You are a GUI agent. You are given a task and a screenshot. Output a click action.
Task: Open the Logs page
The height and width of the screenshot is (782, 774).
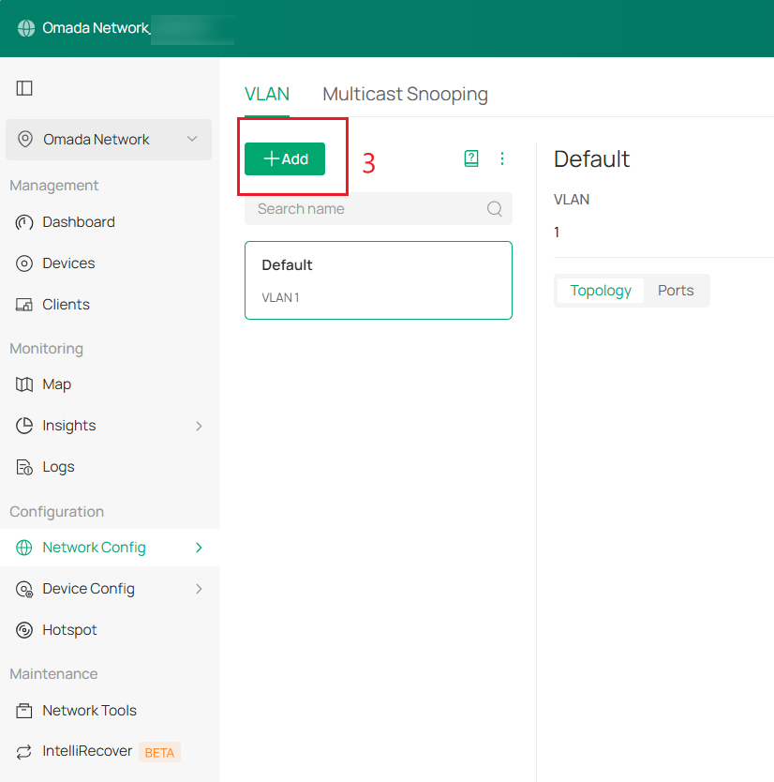click(x=58, y=467)
